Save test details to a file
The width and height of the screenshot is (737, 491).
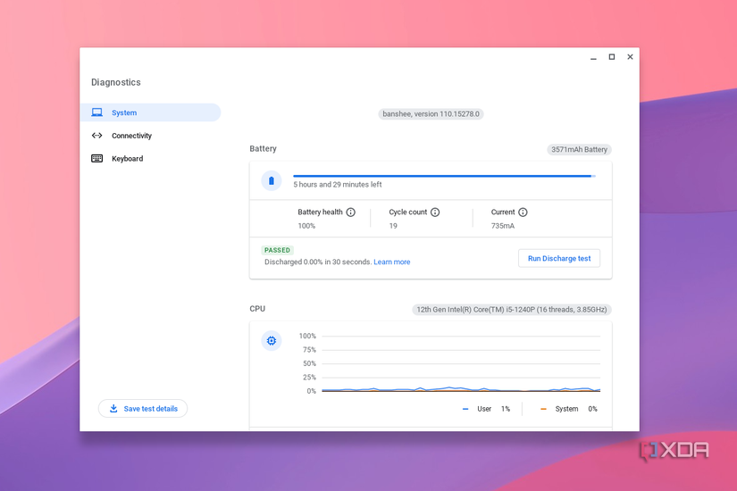[x=143, y=409]
